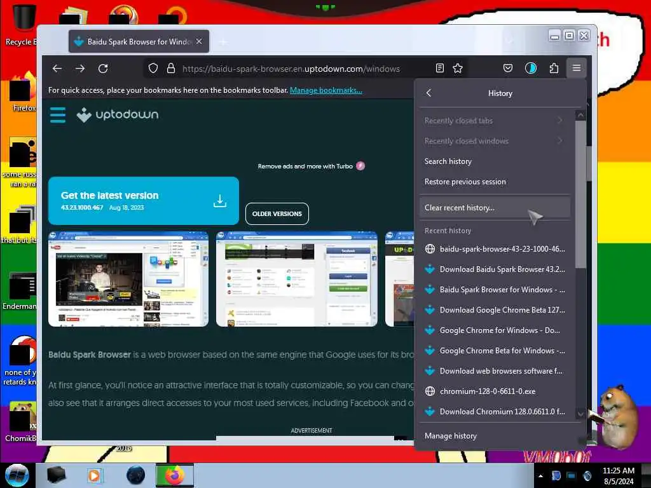Click history panel scroll down arrow
This screenshot has width=651, height=488.
click(580, 414)
